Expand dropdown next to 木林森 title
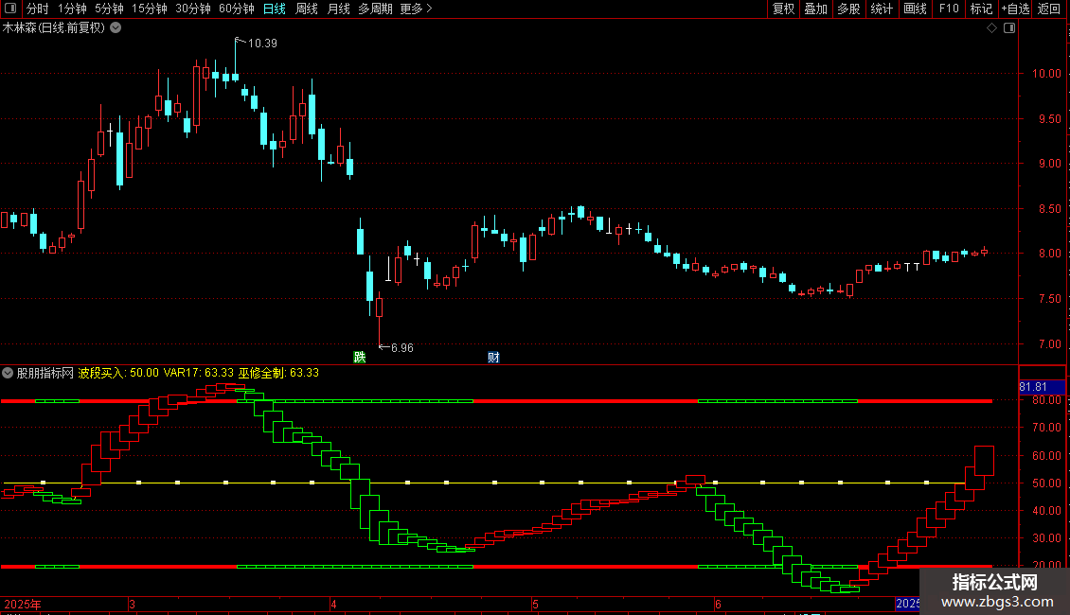The height and width of the screenshot is (615, 1070). 116,28
